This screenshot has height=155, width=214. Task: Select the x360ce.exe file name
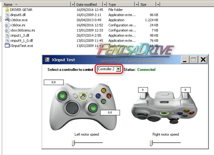click(19, 20)
